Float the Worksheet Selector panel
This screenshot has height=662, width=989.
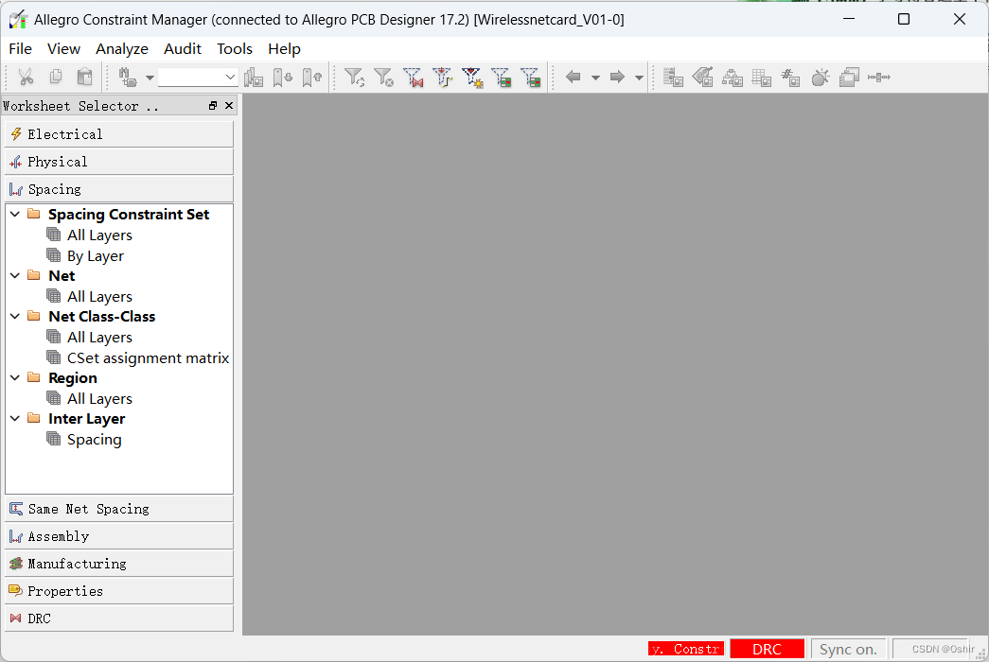[x=213, y=106]
